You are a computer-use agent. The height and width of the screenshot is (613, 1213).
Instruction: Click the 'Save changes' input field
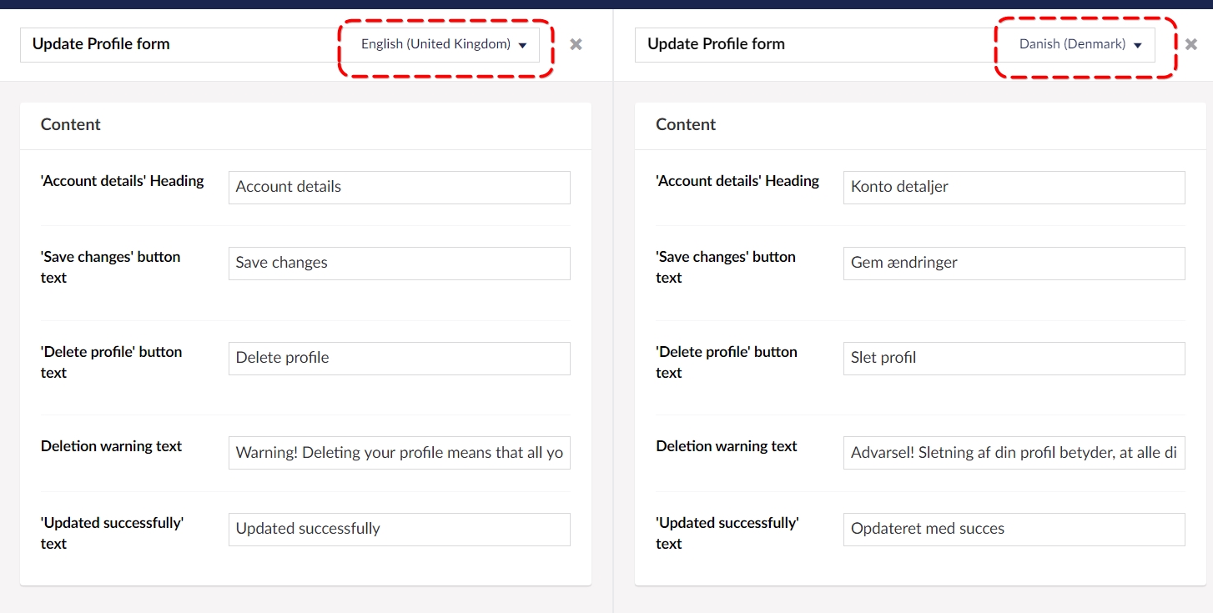pyautogui.click(x=400, y=263)
